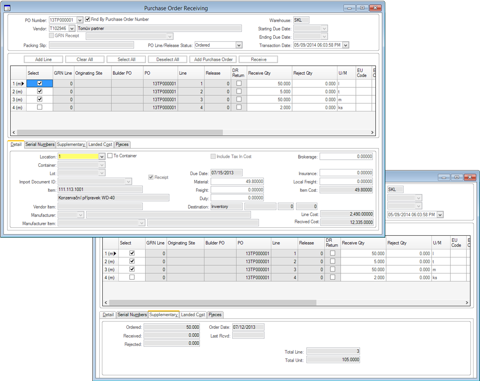Click the Add Purchase Order button
The image size is (480, 381).
tap(213, 59)
